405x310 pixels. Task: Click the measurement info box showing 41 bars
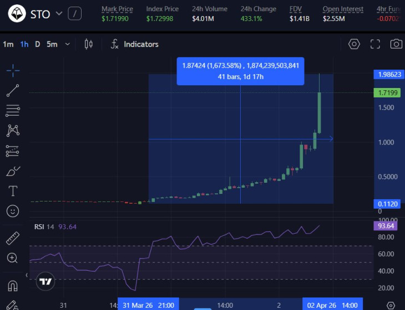pyautogui.click(x=240, y=71)
